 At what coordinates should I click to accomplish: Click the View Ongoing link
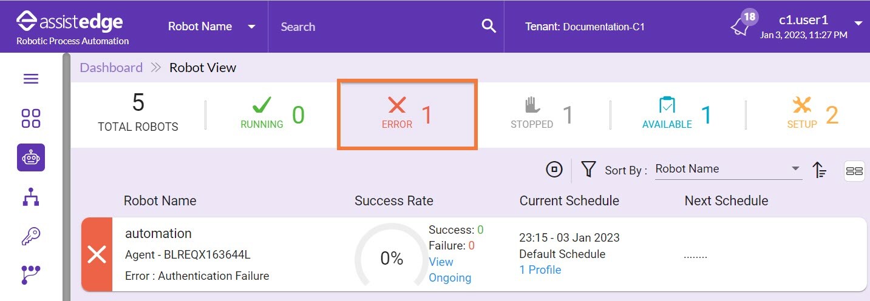(449, 270)
